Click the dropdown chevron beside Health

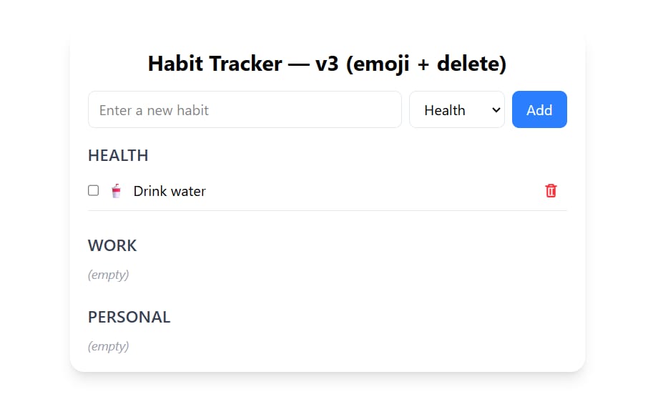pyautogui.click(x=495, y=109)
